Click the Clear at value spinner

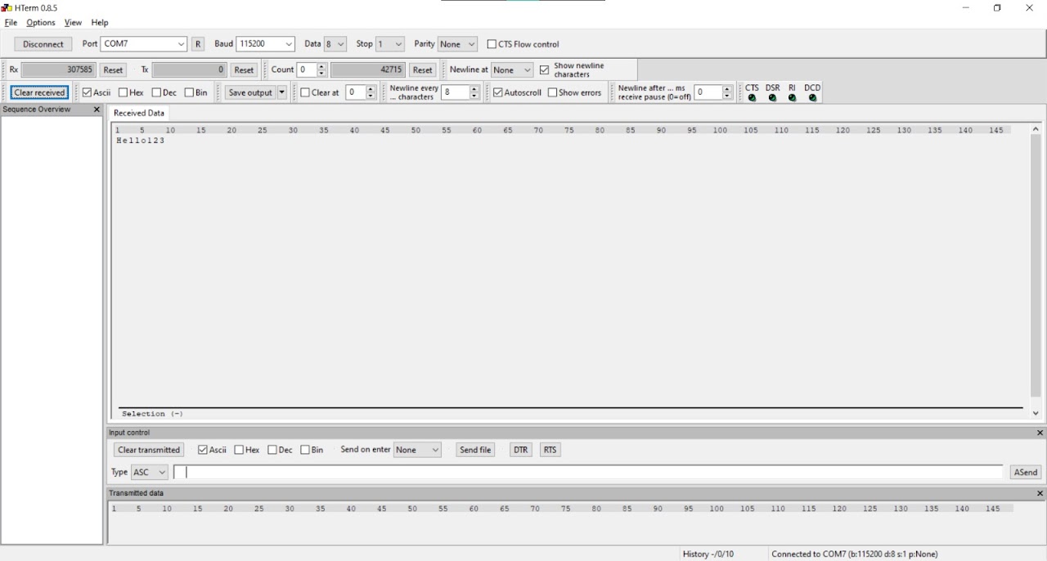371,92
